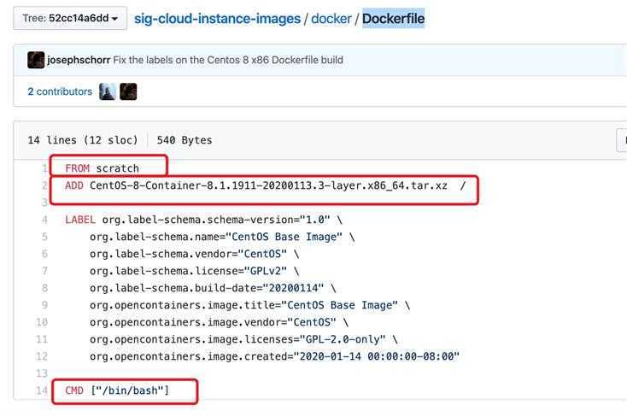Screen dimensions: 627x417
Task: Click the CMD ["/bin/bash"] code line
Action: click(117, 391)
